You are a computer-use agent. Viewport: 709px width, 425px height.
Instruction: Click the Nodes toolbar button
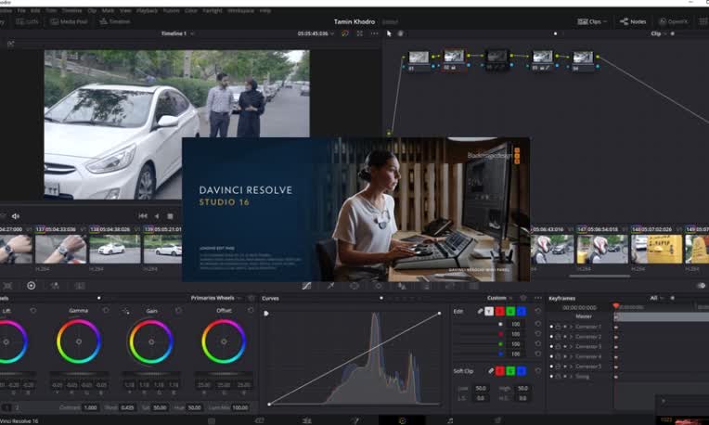[633, 21]
